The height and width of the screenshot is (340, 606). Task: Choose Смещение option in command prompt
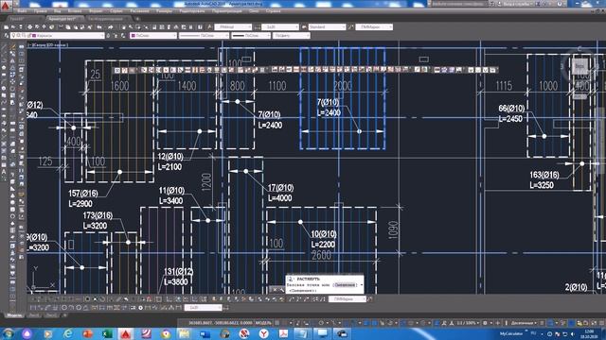tap(345, 285)
